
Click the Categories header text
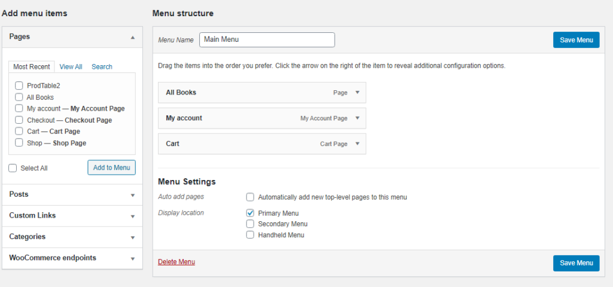pos(28,236)
